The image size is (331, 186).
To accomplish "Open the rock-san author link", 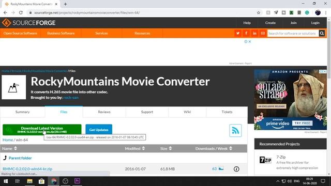I will [x=71, y=98].
